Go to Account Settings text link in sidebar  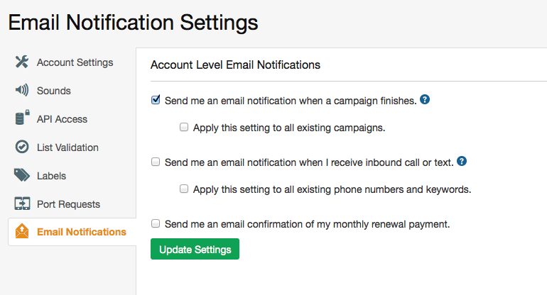(75, 62)
